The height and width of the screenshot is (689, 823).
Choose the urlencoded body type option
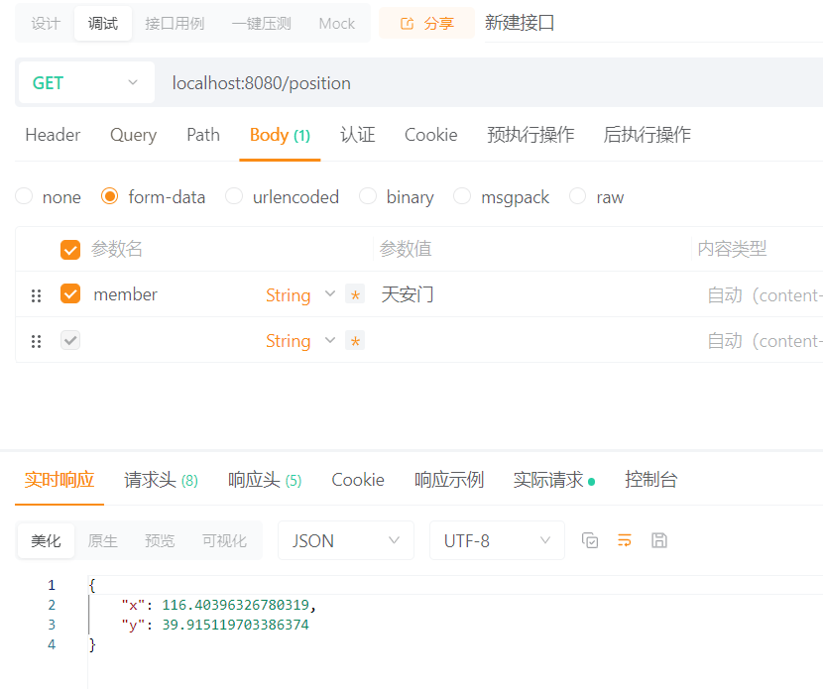coord(234,197)
